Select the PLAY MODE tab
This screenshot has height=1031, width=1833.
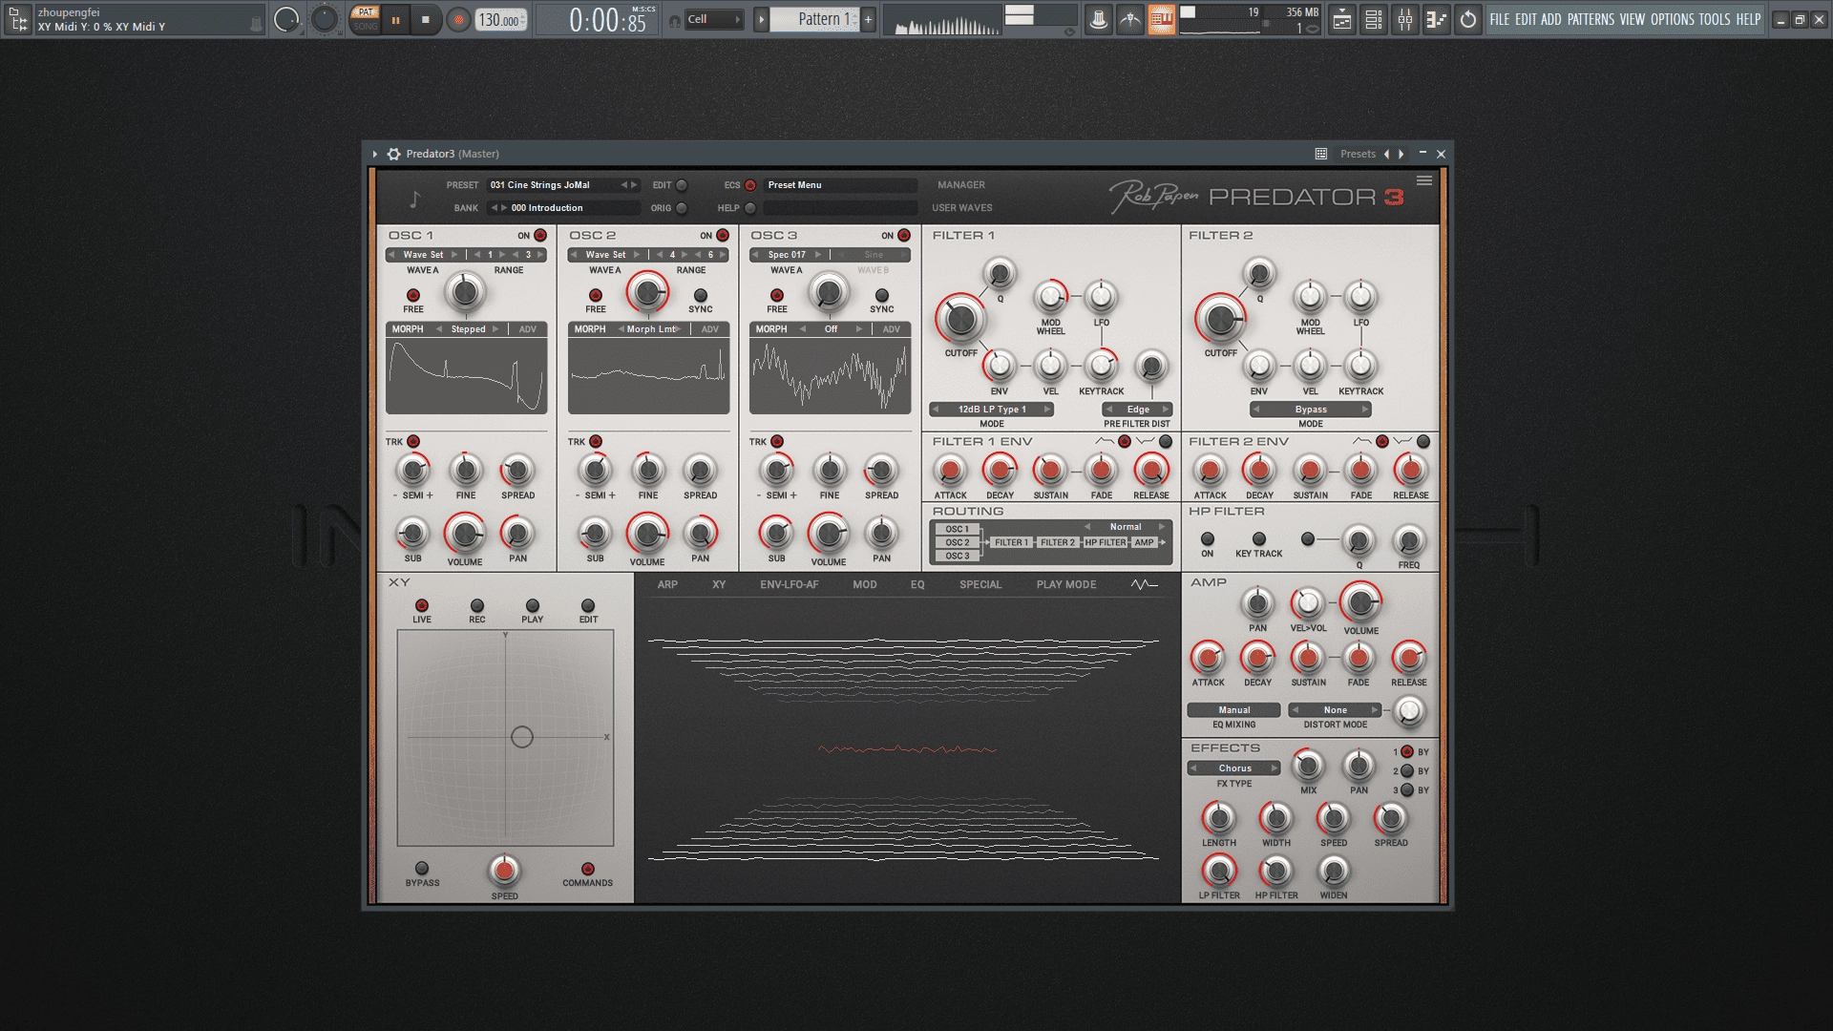tap(1066, 584)
